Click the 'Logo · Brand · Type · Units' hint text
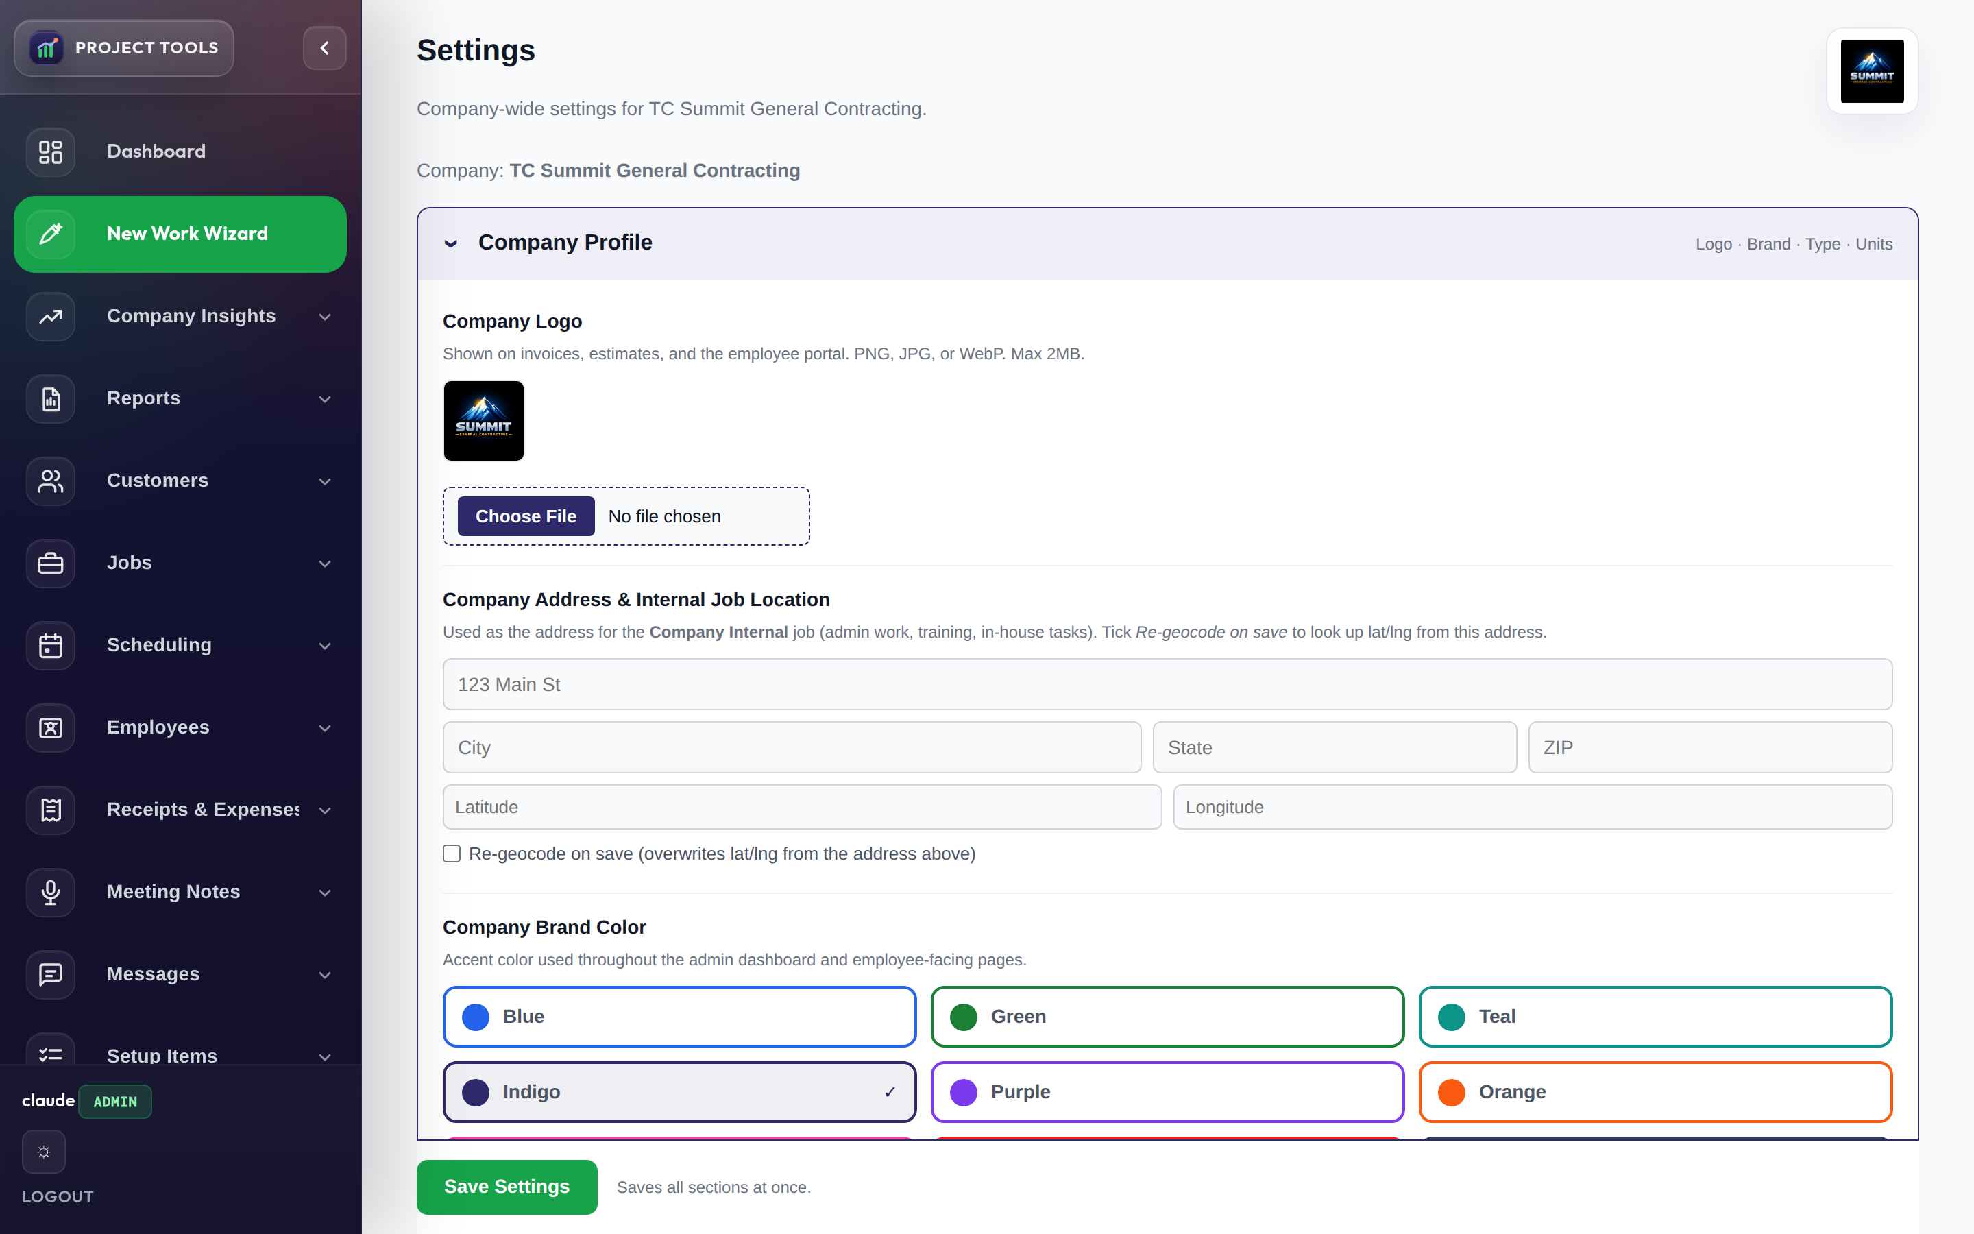The image size is (1974, 1234). (x=1794, y=244)
